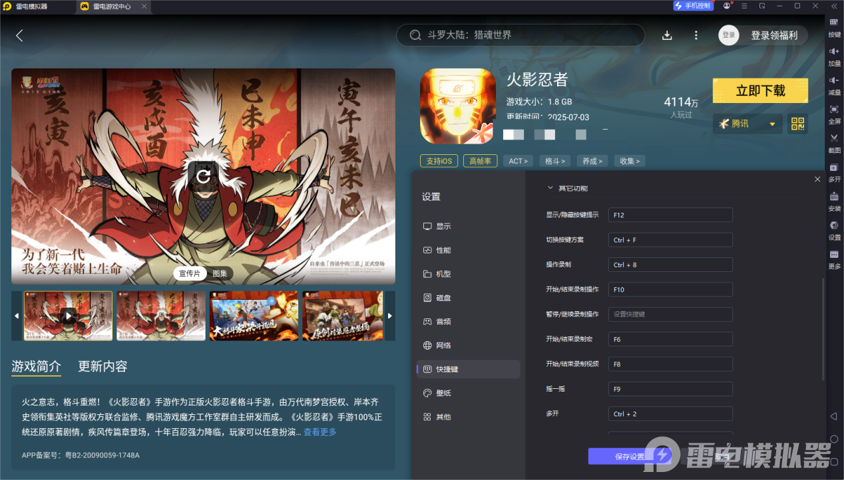This screenshot has height=480, width=844.
Task: Show the QR code for download
Action: [x=797, y=124]
